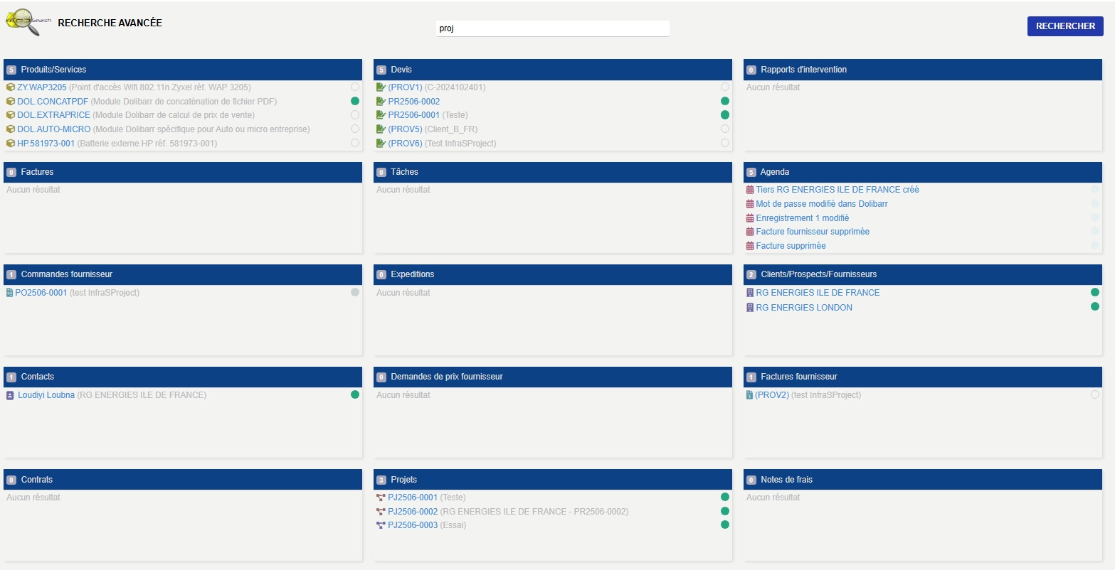Click the 'Devis' panel header
1115x570 pixels.
coord(553,70)
